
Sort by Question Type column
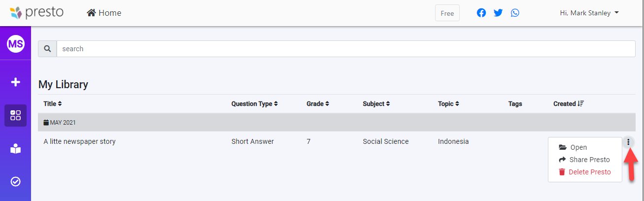[255, 104]
